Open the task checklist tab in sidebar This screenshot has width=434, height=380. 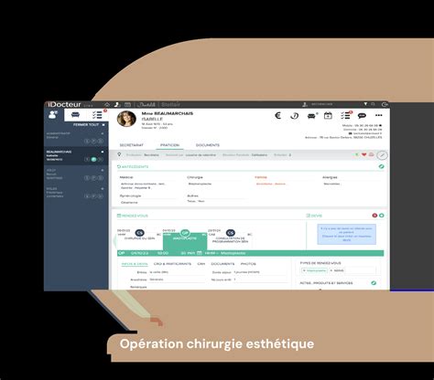click(97, 115)
